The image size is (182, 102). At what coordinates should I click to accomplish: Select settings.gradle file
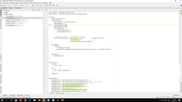coord(15,24)
